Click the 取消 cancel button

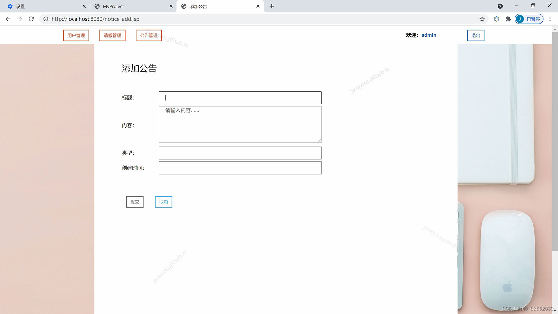click(x=163, y=202)
